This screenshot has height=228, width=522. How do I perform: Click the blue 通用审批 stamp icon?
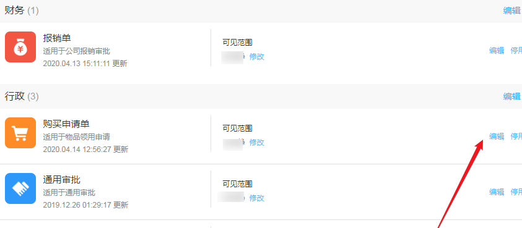tap(20, 188)
